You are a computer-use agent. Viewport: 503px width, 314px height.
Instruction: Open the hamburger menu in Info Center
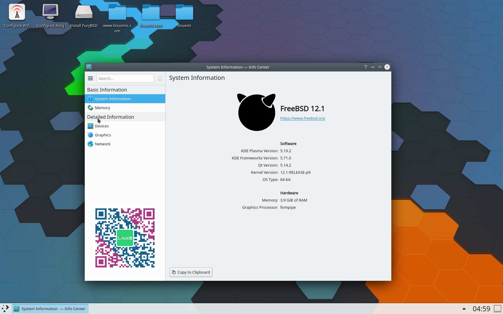pyautogui.click(x=90, y=78)
